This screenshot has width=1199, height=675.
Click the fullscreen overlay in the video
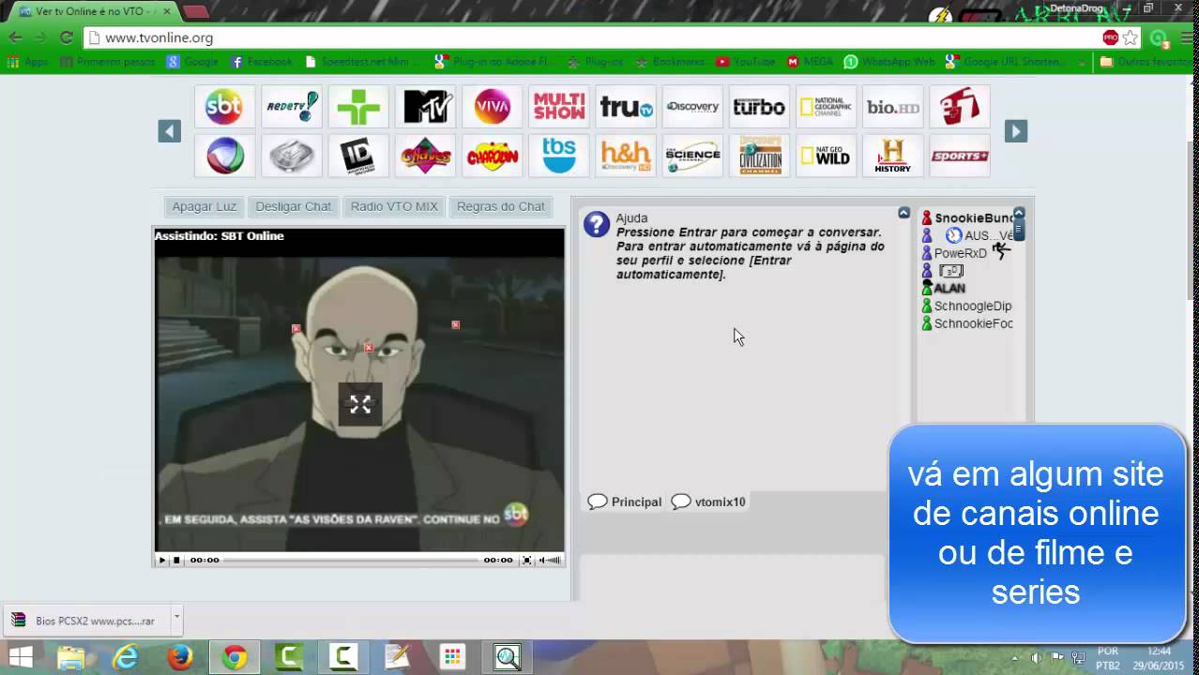(x=360, y=404)
